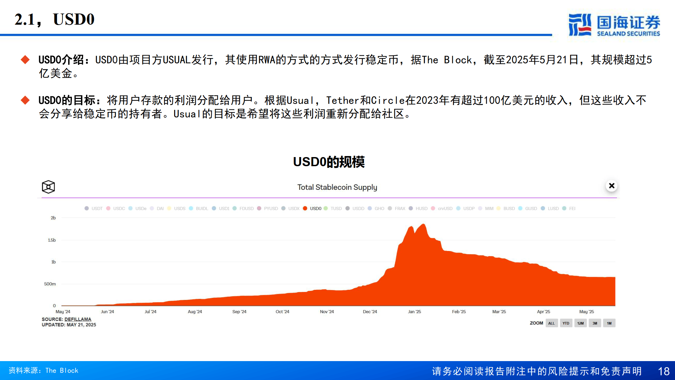
Task: Toggle LUSD series in legend
Action: [550, 208]
